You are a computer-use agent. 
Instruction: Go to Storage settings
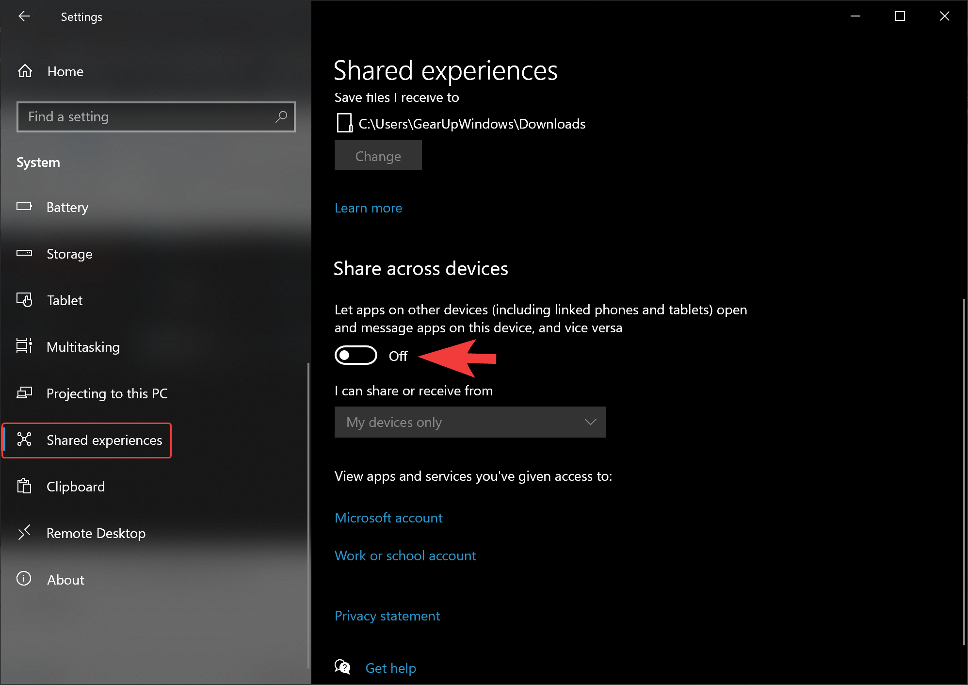coord(69,254)
